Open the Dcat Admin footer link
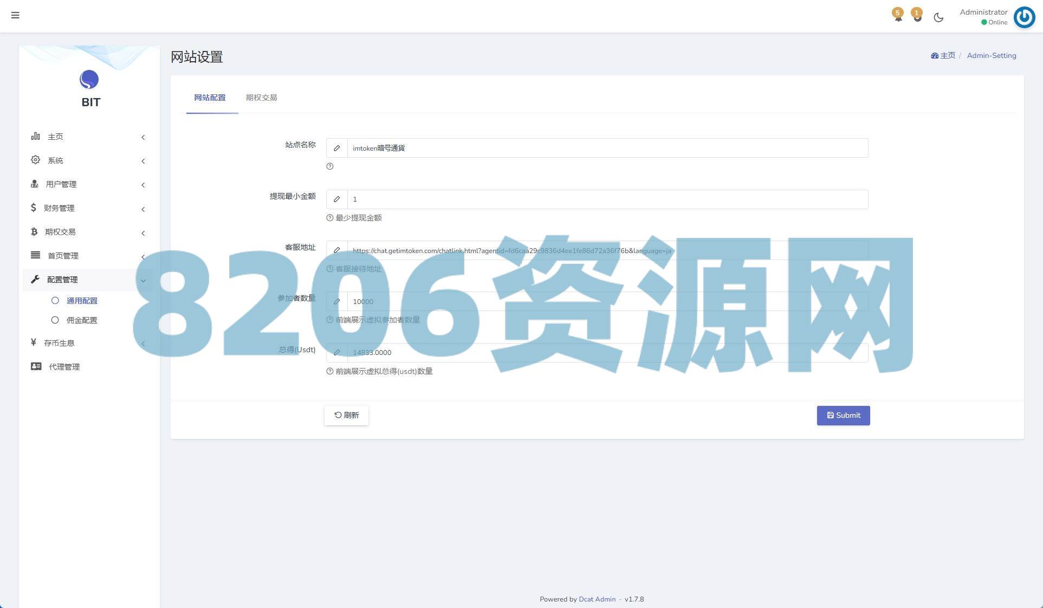 tap(597, 599)
